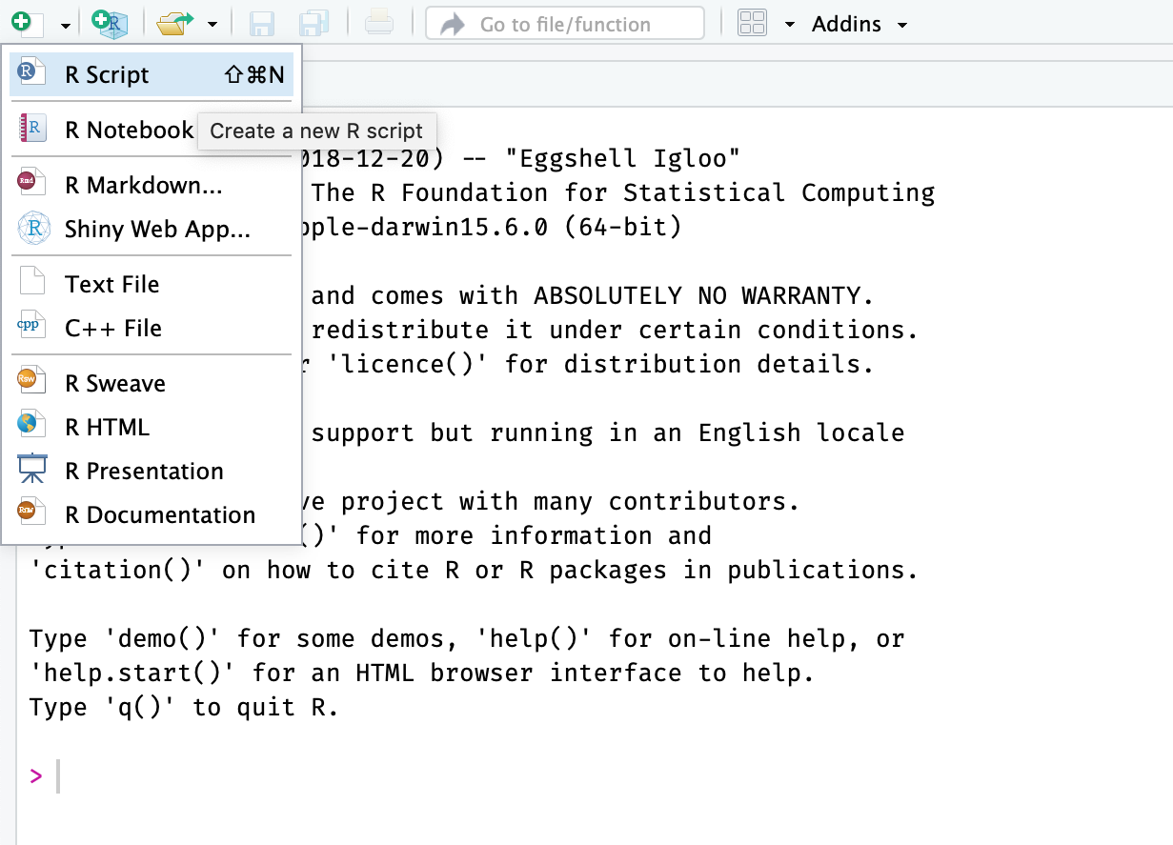
Task: Click the blank Text File icon
Action: [32, 282]
